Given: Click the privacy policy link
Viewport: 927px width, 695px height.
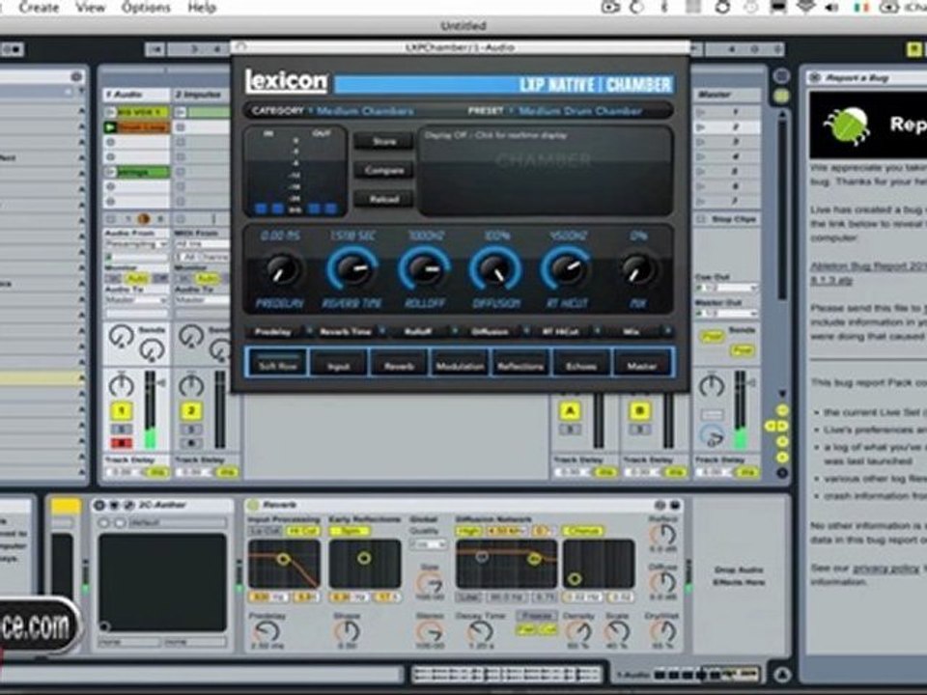Looking at the screenshot, I should [885, 568].
